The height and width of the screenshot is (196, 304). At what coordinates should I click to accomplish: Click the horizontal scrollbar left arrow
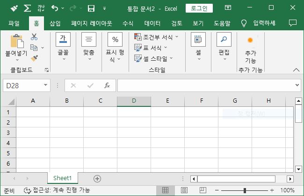tap(194, 179)
